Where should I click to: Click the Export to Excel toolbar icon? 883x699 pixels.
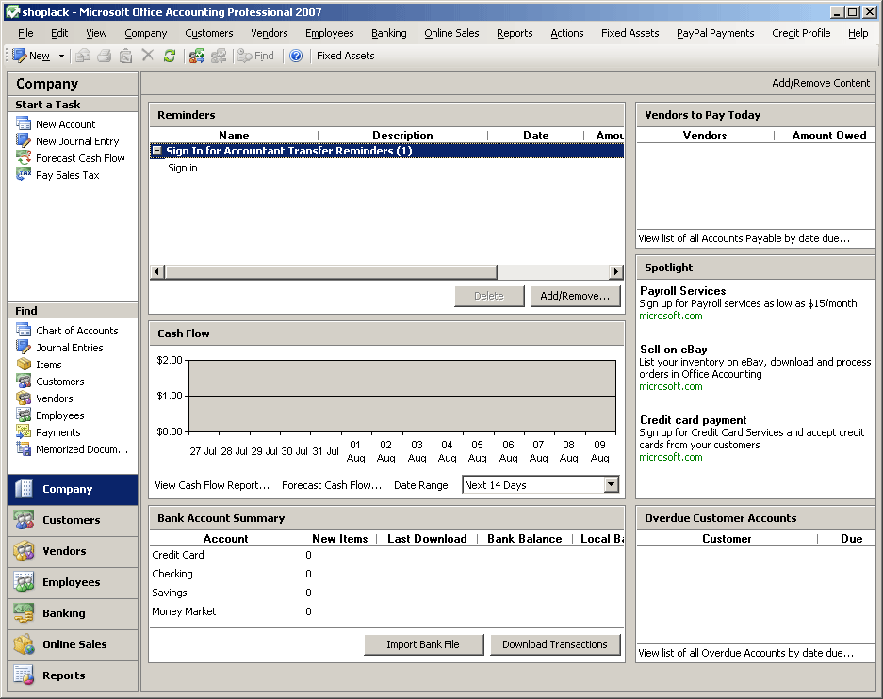pos(125,56)
